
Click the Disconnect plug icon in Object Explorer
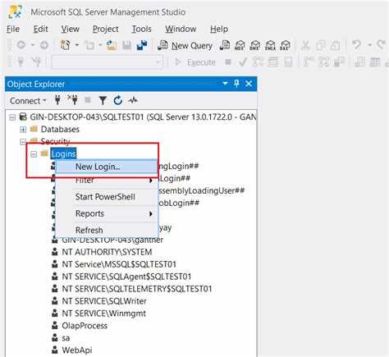click(73, 100)
